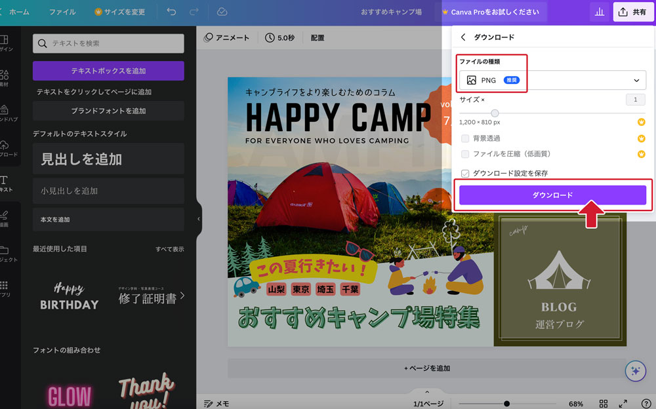The image size is (656, 409).
Task: Click + ページを追加 bar
Action: click(427, 368)
